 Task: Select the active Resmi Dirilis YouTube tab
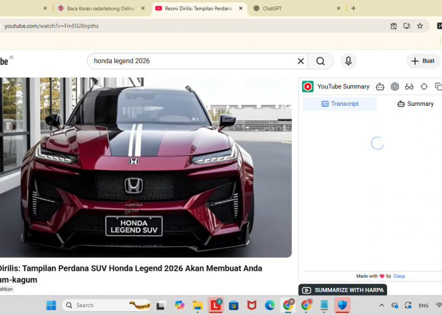point(198,8)
